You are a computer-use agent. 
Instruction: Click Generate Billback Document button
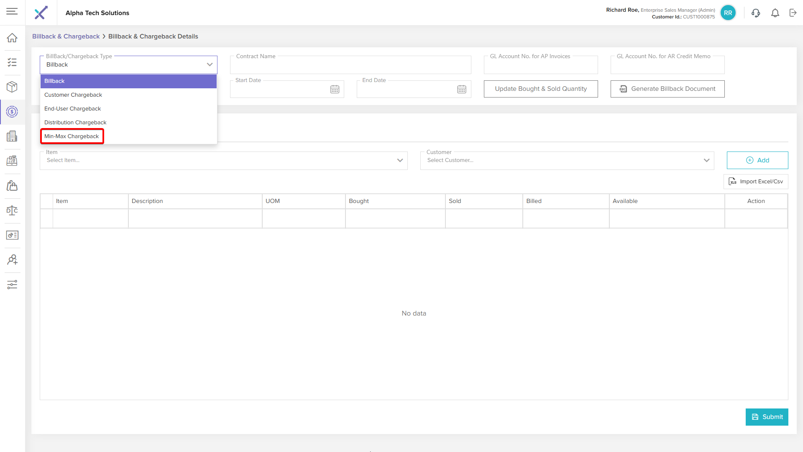point(667,89)
